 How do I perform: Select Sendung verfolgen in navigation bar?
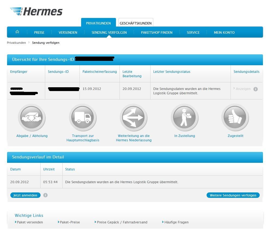109,33
